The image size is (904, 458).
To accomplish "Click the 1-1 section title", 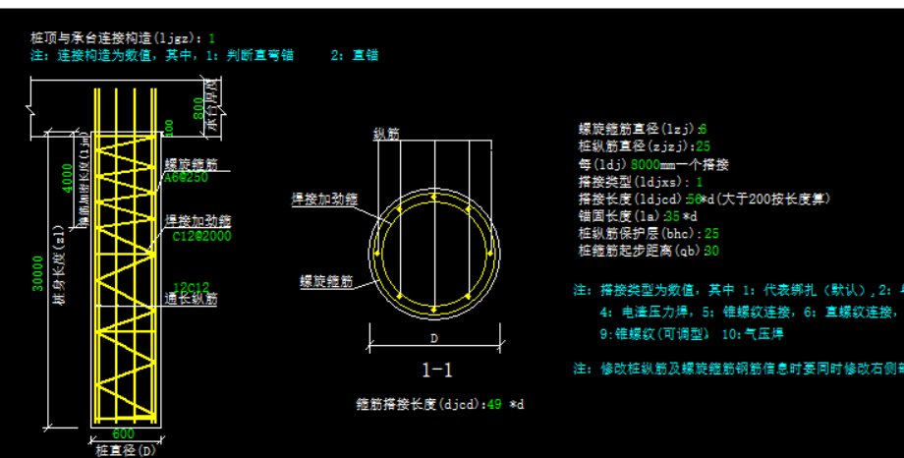I will pos(437,371).
